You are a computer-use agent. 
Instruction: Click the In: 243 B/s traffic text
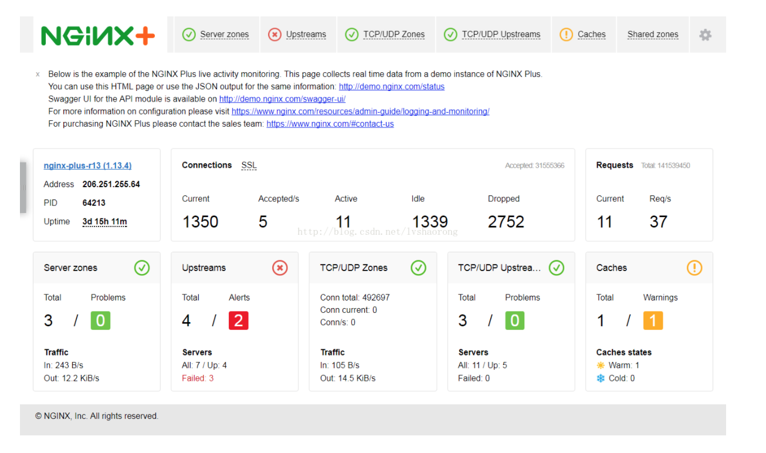click(x=63, y=366)
